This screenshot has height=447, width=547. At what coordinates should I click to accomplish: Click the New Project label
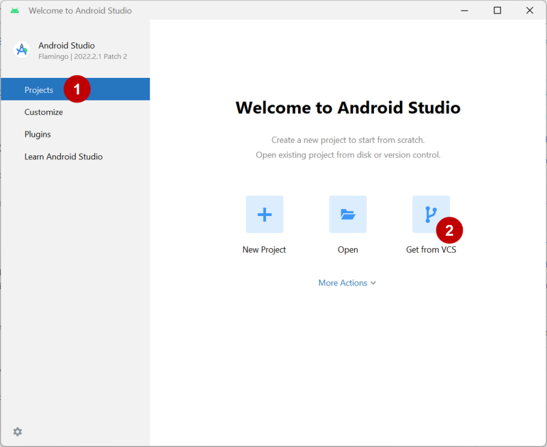pos(264,249)
